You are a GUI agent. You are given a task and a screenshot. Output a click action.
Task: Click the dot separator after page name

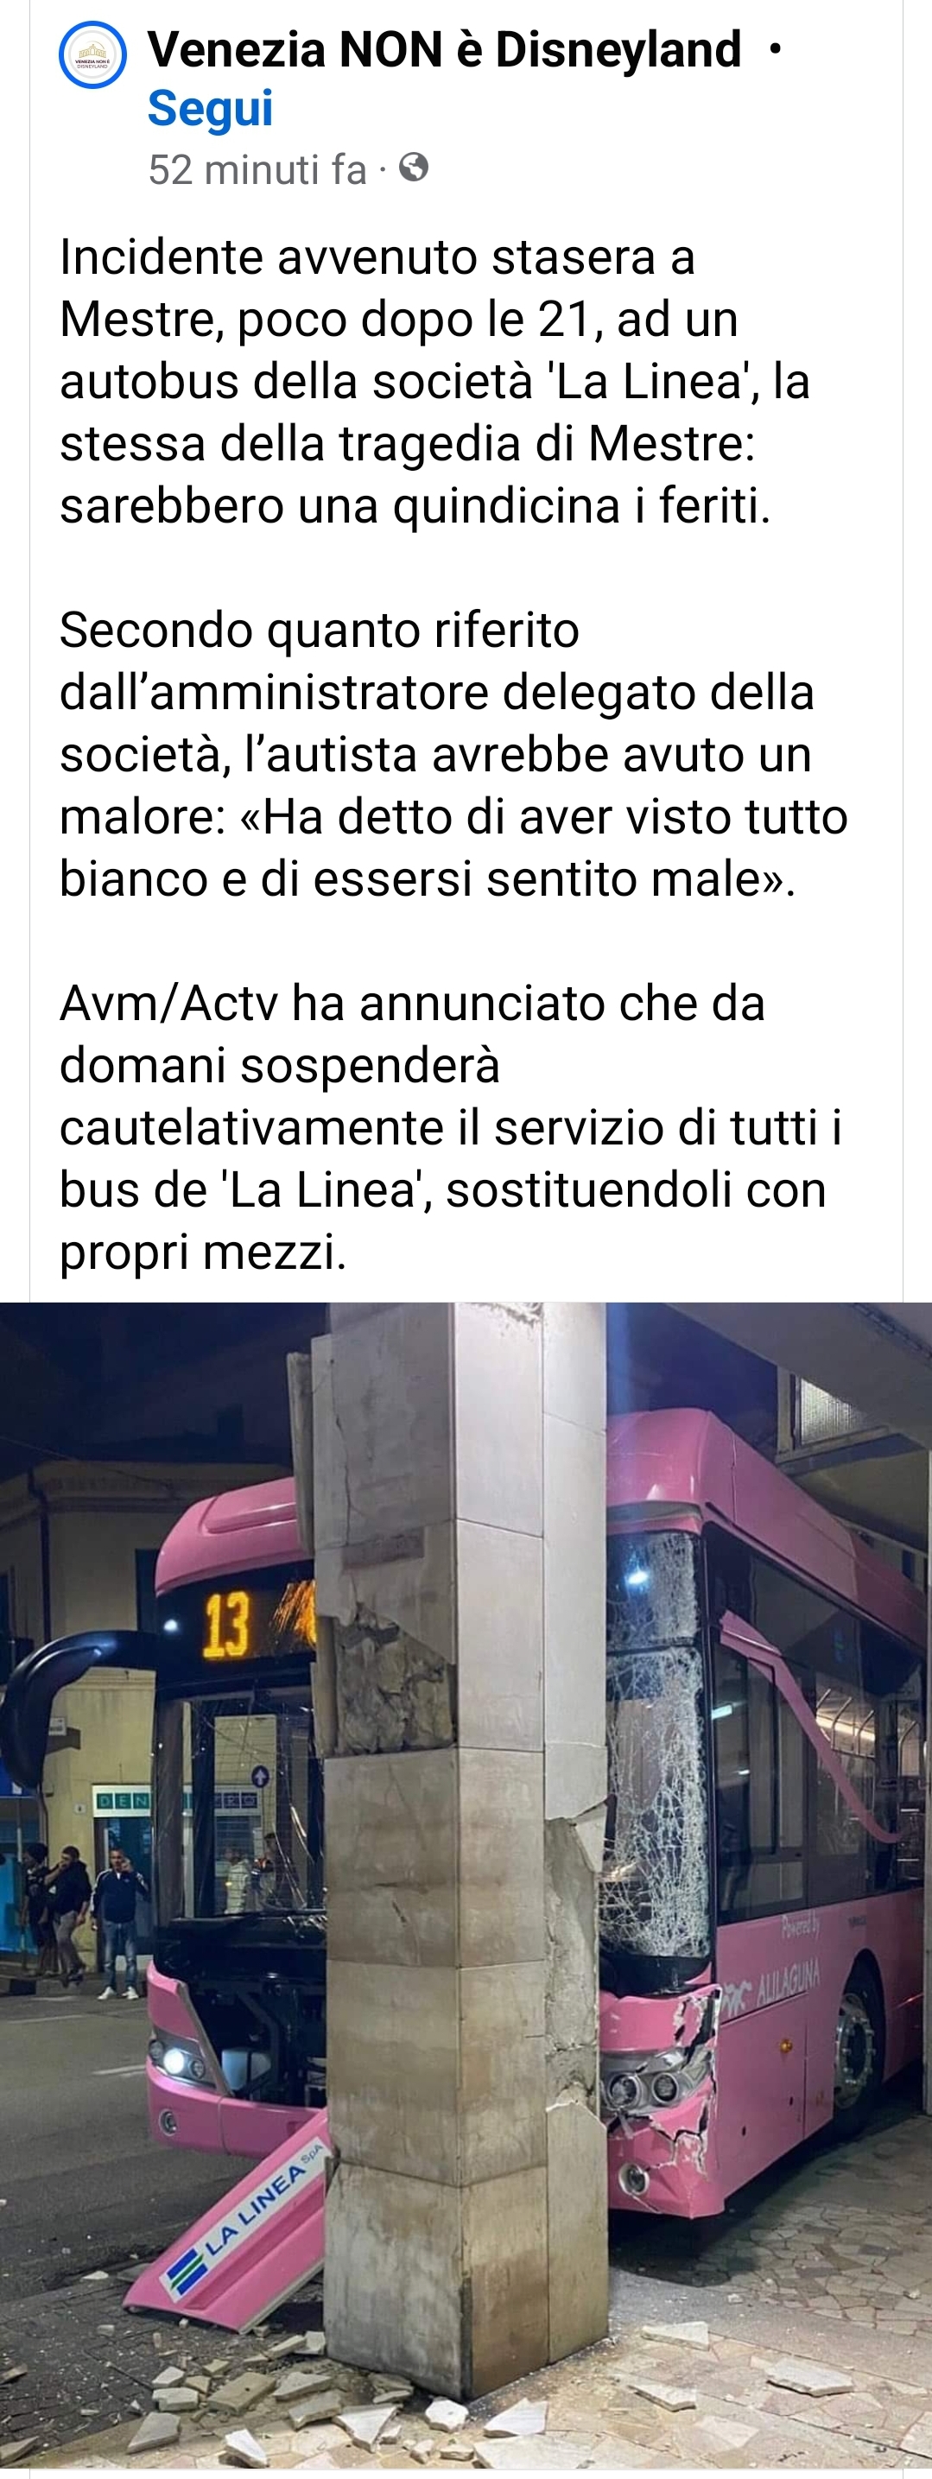pyautogui.click(x=776, y=50)
